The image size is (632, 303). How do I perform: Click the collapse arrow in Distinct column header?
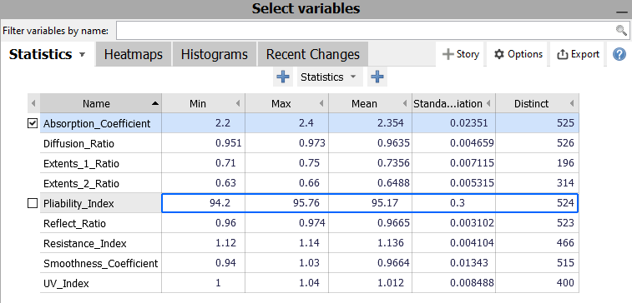(572, 104)
